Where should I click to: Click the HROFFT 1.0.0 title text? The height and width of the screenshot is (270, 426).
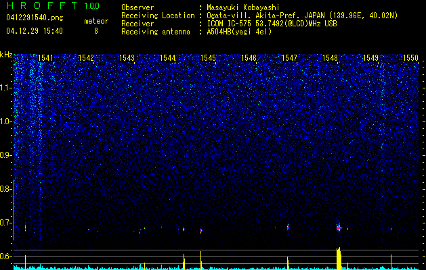54,5
